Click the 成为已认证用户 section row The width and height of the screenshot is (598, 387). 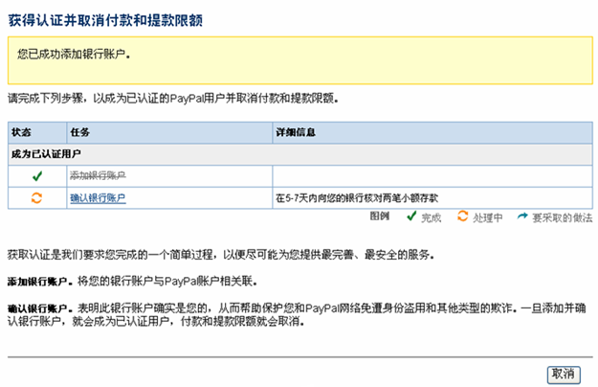point(46,153)
